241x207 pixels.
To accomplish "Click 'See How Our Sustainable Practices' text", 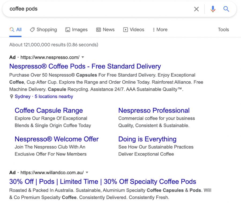I will [x=156, y=147].
